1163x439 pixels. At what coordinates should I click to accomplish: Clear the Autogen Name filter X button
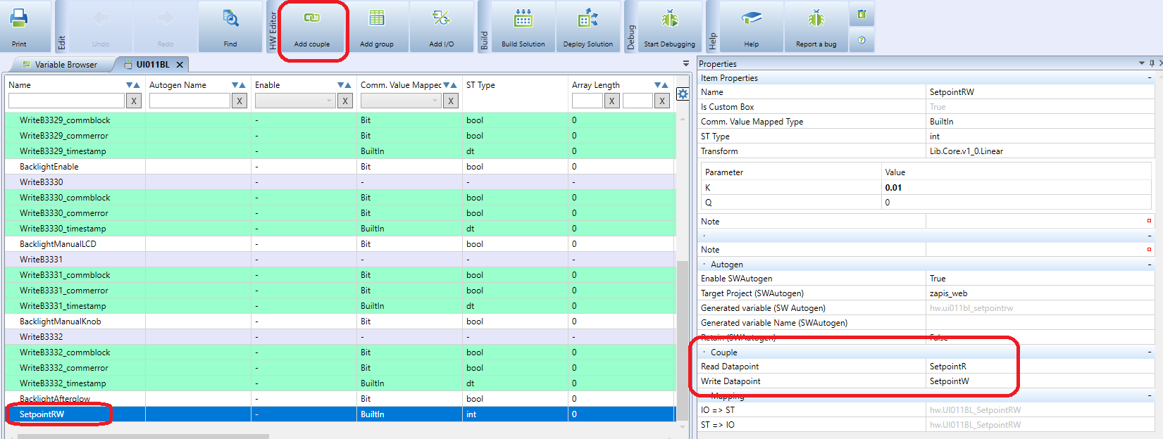coord(240,101)
